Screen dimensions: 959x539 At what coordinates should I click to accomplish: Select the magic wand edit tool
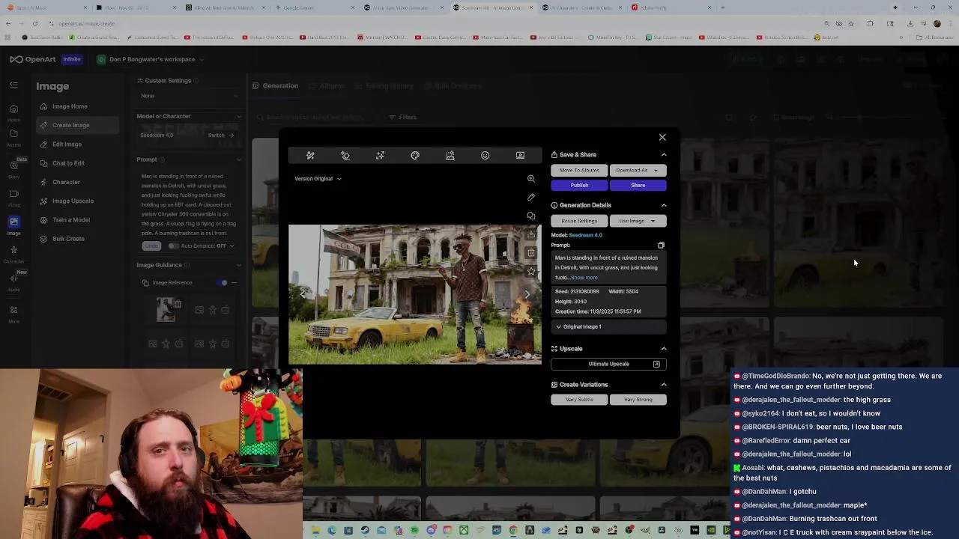[310, 156]
